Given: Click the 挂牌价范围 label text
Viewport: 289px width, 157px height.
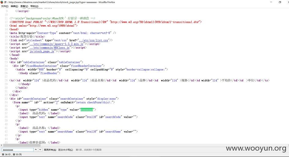Looking at the screenshot, I should click(x=38, y=142).
